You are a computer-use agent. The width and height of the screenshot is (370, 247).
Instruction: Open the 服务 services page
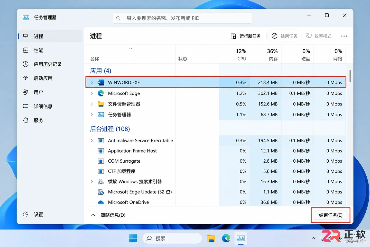point(50,120)
